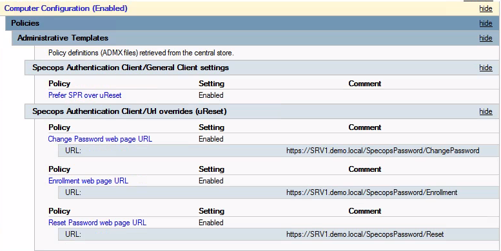Click Comment header above Reset Password row
Image resolution: width=501 pixels, height=251 pixels.
point(364,211)
